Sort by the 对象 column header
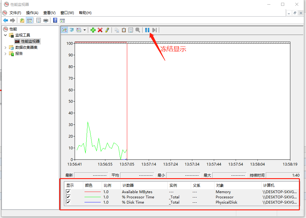Screen dimensions: 306x218 (238, 185)
